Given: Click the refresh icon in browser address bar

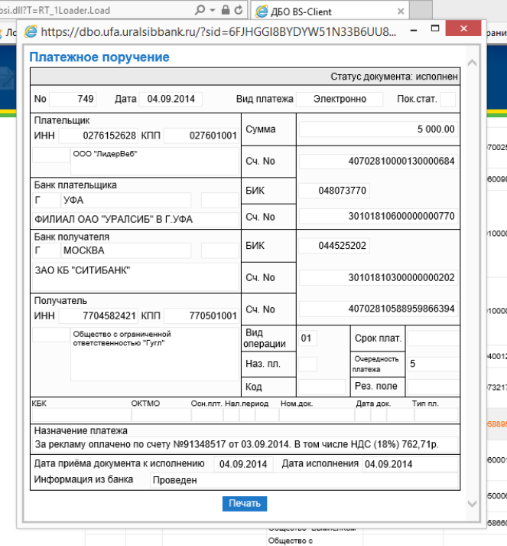Looking at the screenshot, I should pos(238,10).
